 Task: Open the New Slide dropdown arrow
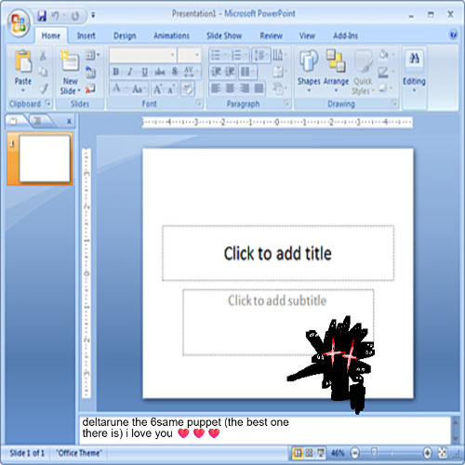click(x=79, y=91)
